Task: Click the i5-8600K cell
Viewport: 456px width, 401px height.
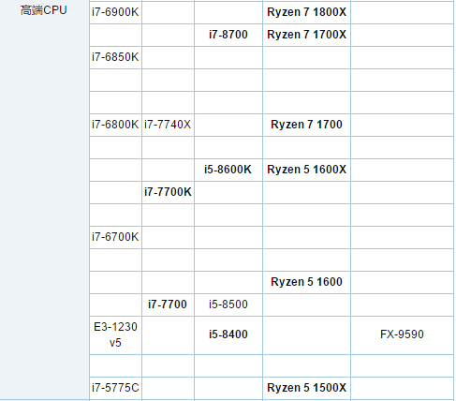Action: point(228,170)
